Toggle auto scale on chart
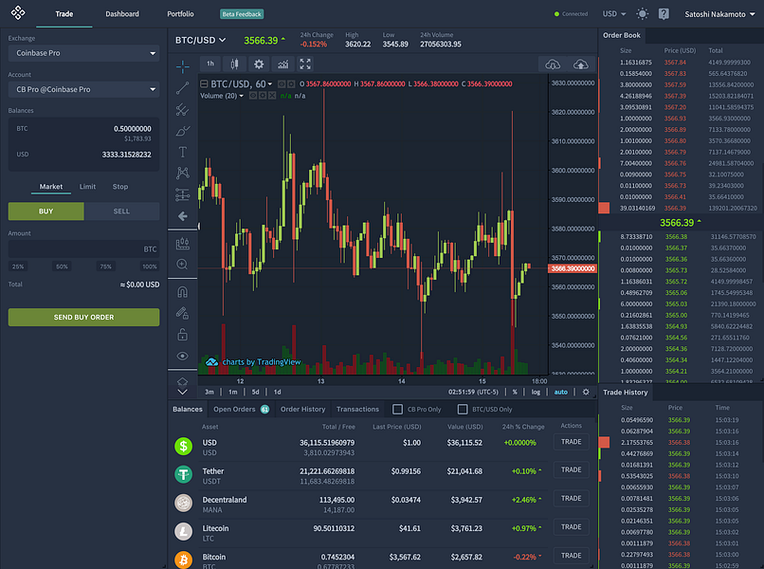This screenshot has width=764, height=569. pyautogui.click(x=561, y=392)
